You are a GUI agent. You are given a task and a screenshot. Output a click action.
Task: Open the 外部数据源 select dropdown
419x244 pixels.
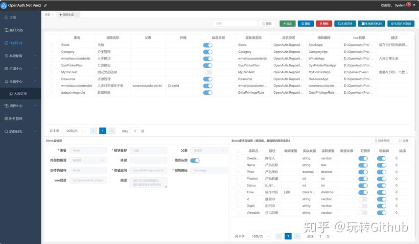tap(88, 161)
